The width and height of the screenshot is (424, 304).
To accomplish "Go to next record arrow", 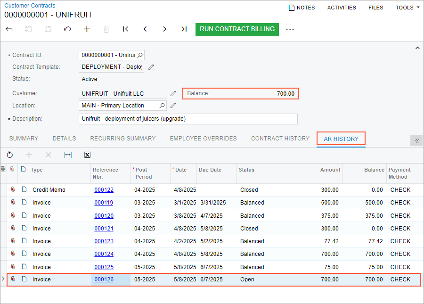I will 164,29.
